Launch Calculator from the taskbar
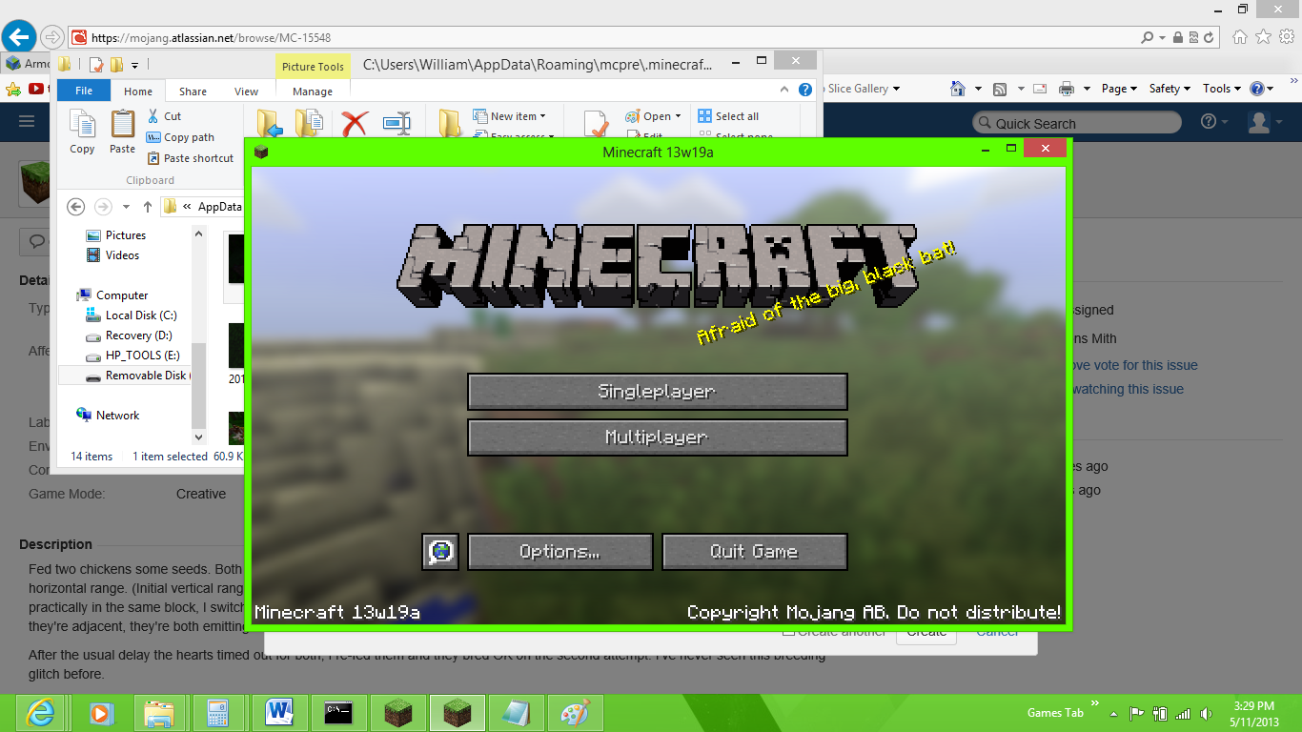Viewport: 1302px width, 732px height. tap(218, 713)
